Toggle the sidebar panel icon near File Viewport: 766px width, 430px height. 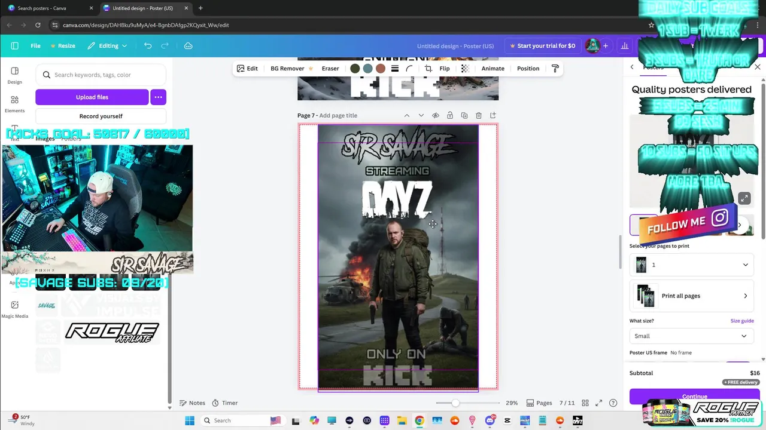click(x=15, y=46)
